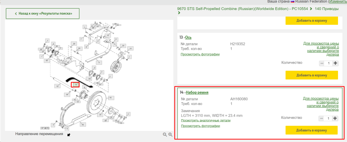Open the 'Набор ремня' part link
The width and height of the screenshot is (347, 142).
point(197,92)
